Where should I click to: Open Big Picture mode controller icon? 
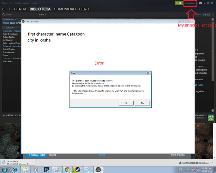[x=201, y=3]
